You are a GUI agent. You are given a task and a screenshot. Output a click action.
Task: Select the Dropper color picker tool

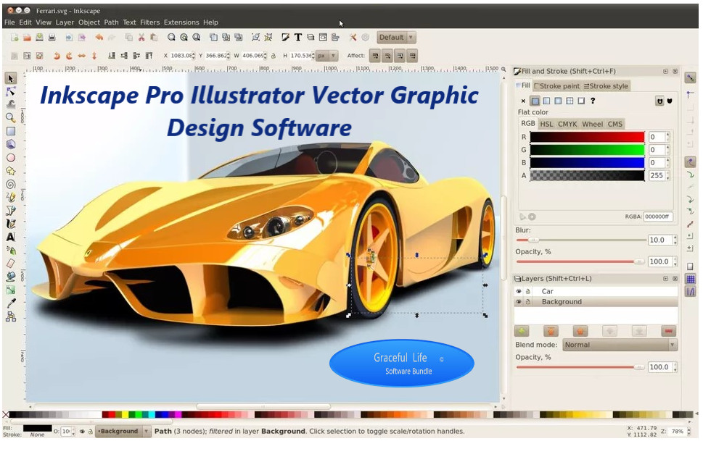coord(11,303)
